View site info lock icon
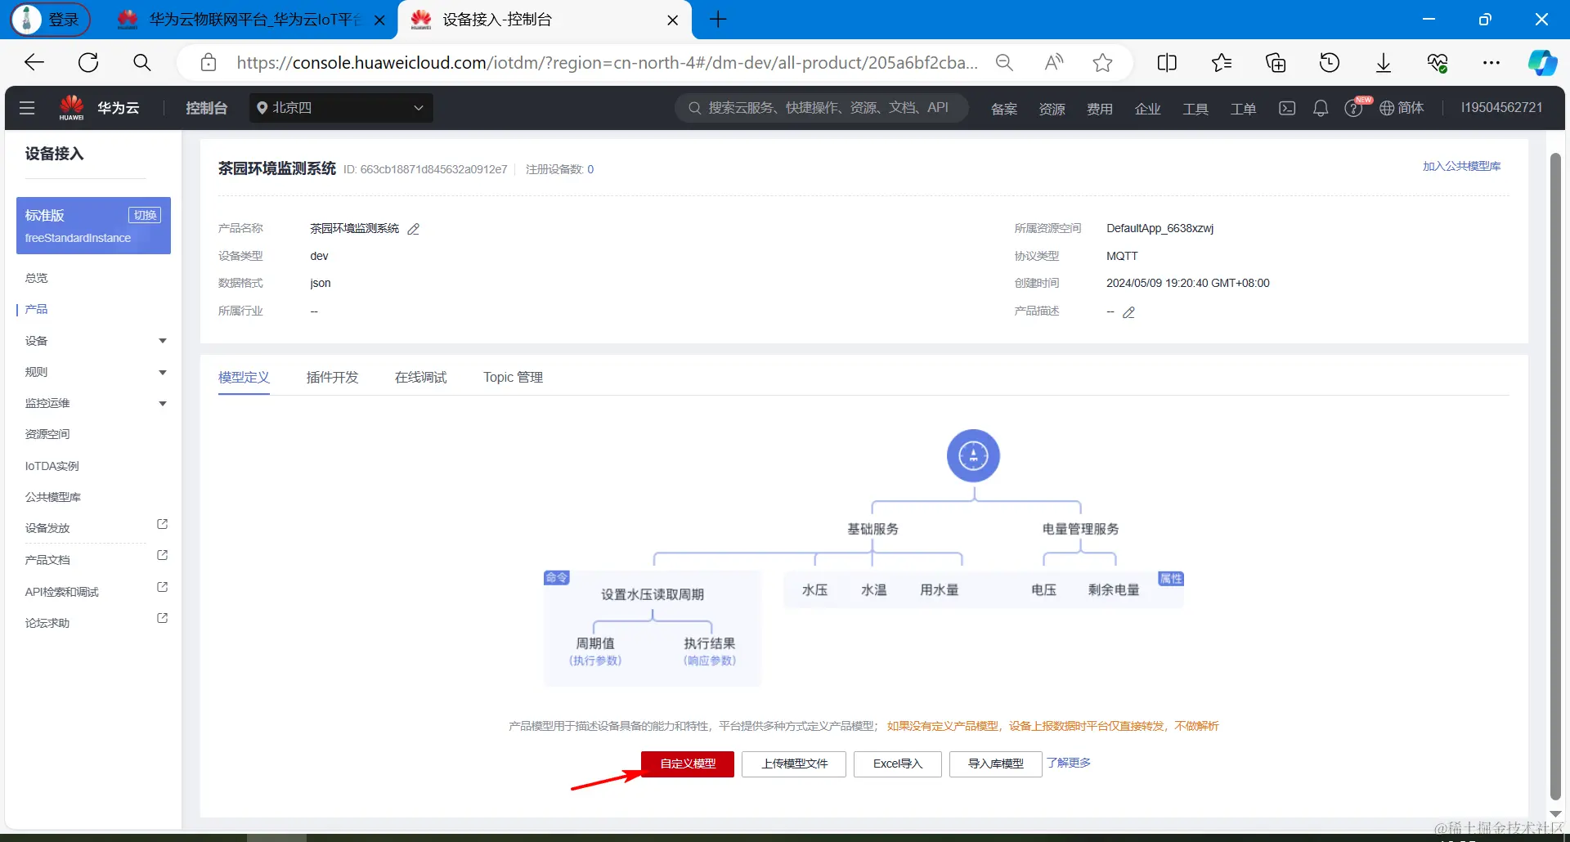The image size is (1570, 842). [x=209, y=63]
